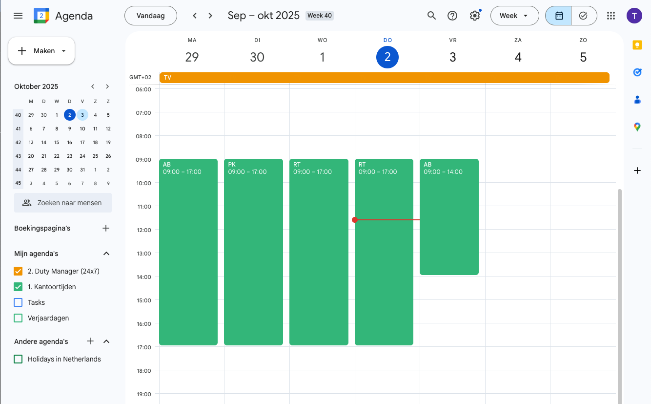Click the Zoeken naar mensen field

63,203
